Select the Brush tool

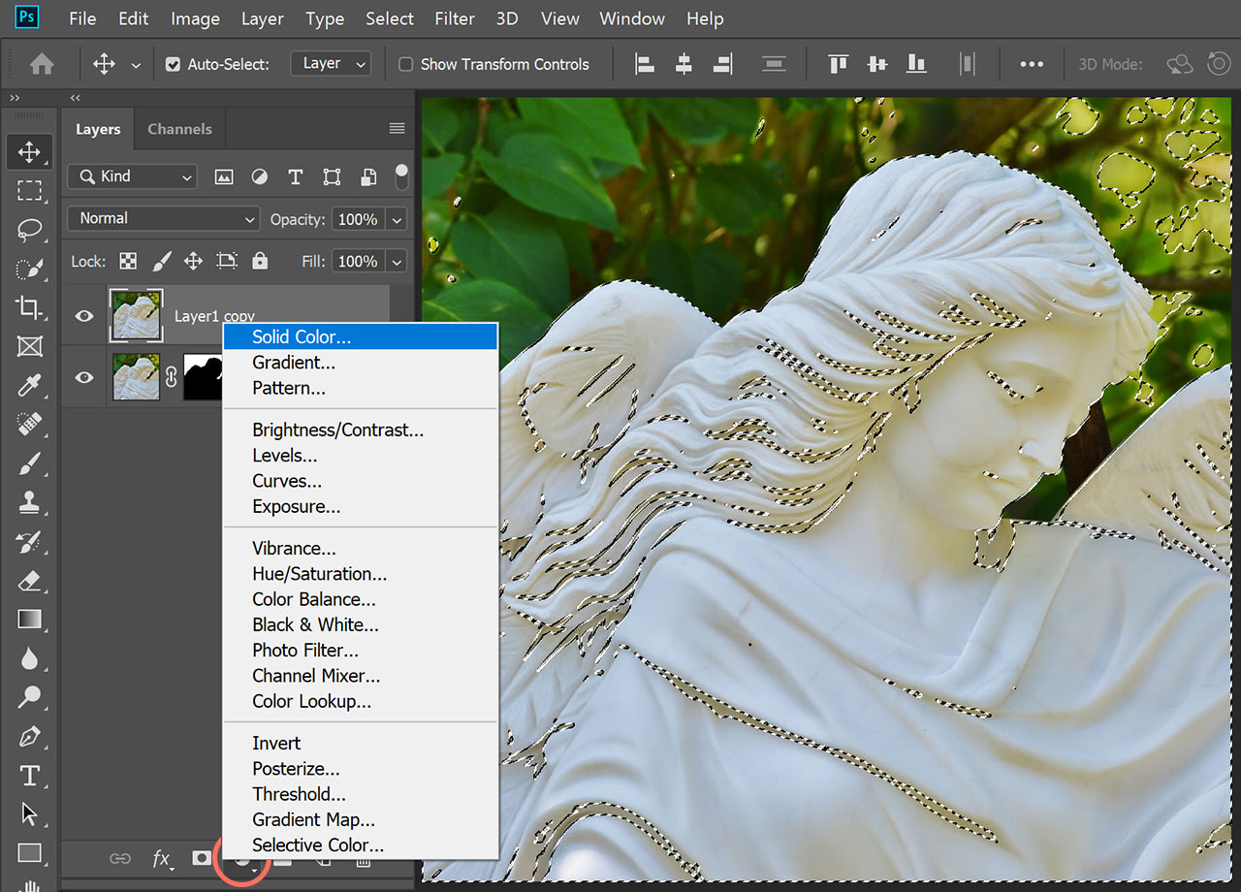point(29,463)
